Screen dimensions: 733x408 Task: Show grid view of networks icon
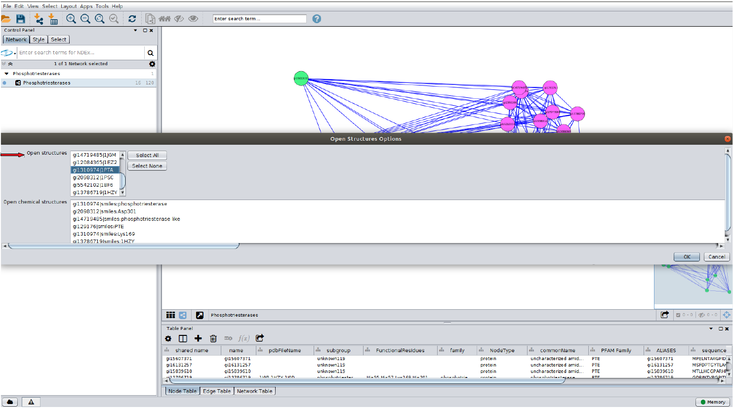pos(170,315)
